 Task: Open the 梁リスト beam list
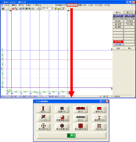pos(80,110)
